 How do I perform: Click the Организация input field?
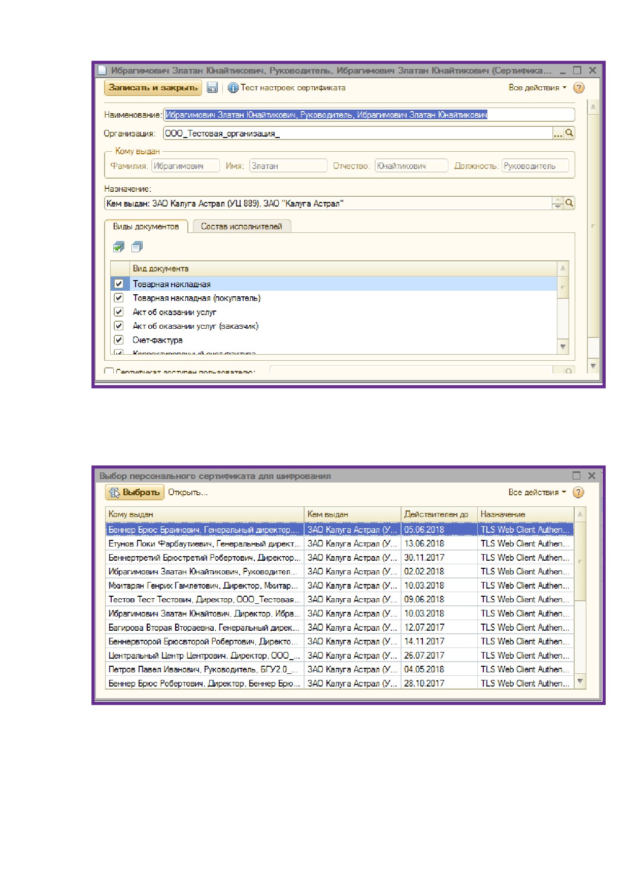point(358,133)
